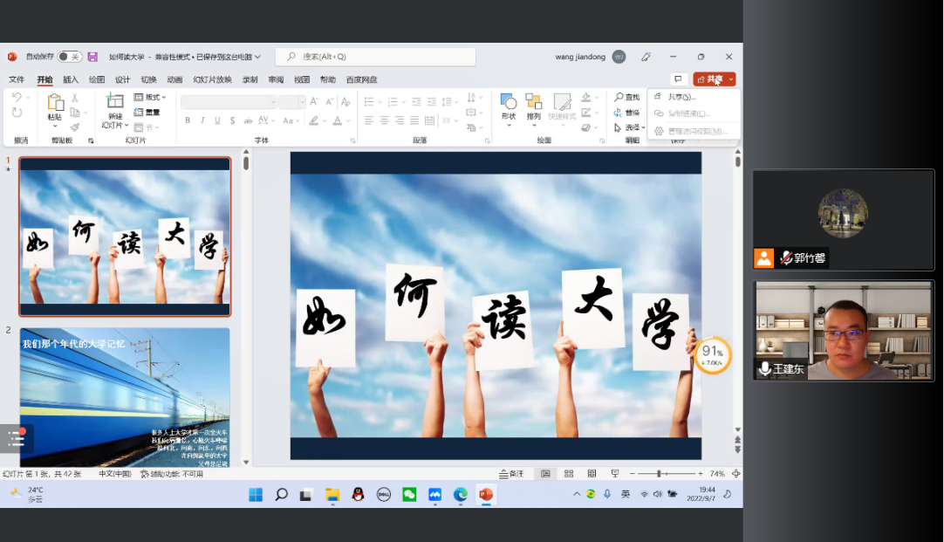Expand the 版式 layout dropdown
The width and height of the screenshot is (944, 542).
151,97
